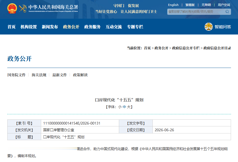
Task: Open 新闻发布 navigation menu
Action: click(50, 27)
